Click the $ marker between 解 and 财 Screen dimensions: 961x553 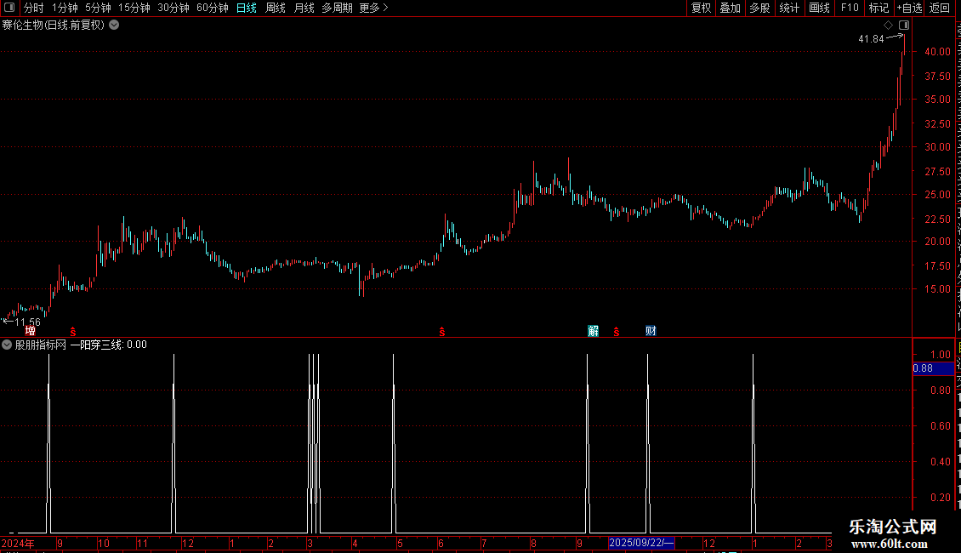click(617, 332)
